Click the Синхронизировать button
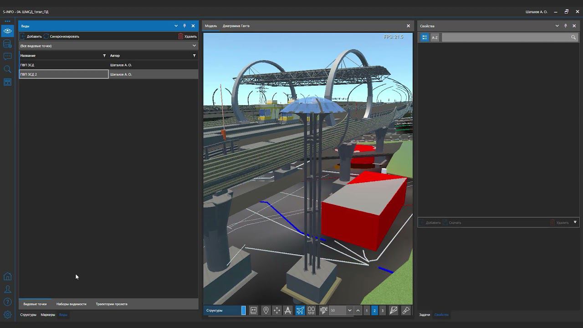 pyautogui.click(x=62, y=36)
